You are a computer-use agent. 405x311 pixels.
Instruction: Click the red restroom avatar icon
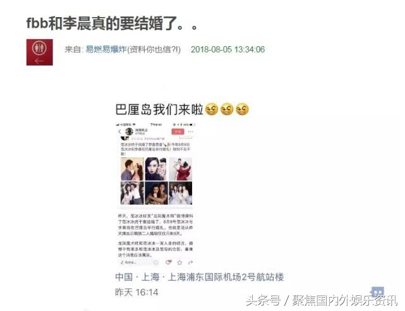click(40, 52)
